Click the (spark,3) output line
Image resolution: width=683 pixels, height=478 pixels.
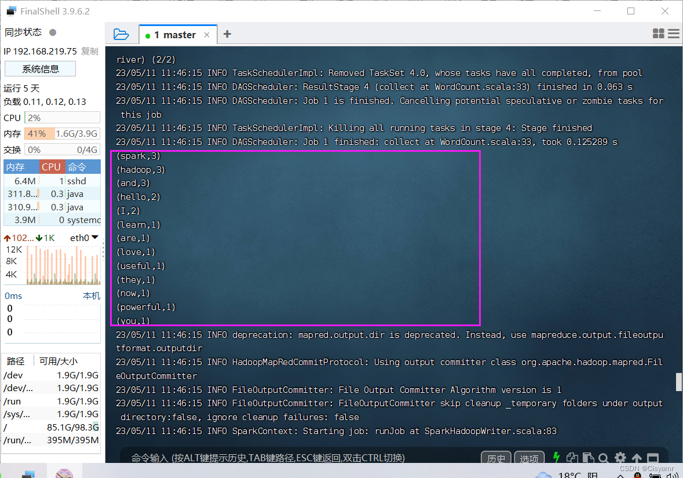[x=138, y=155]
